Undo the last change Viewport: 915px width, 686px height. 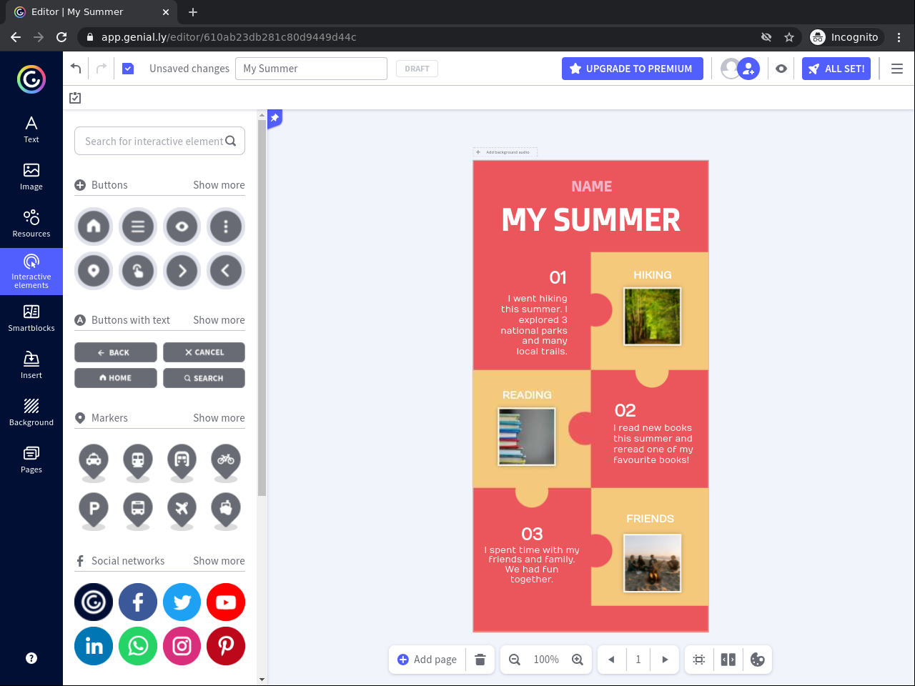point(76,69)
